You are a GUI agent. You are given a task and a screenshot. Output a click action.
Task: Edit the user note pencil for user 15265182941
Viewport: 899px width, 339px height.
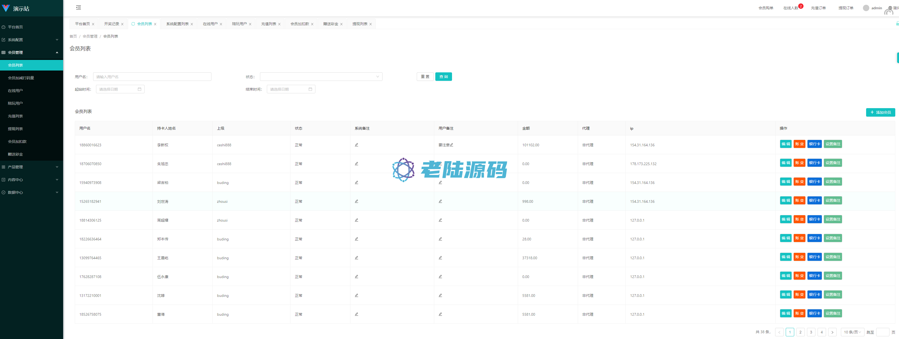(440, 201)
